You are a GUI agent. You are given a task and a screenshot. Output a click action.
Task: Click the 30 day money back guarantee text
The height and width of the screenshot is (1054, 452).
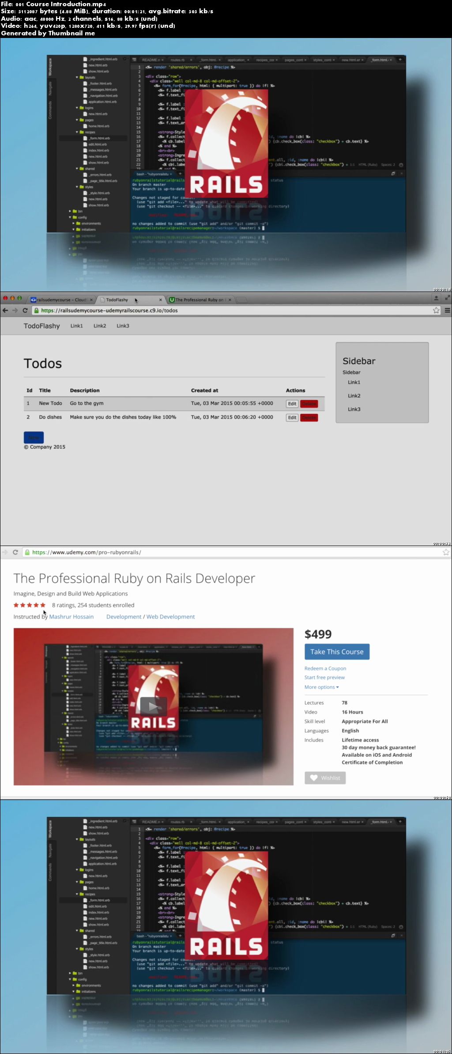coord(379,747)
